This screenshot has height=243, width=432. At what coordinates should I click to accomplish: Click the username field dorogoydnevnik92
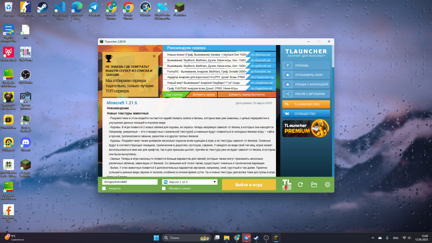tap(130, 182)
